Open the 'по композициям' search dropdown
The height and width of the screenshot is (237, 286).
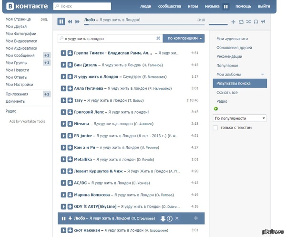184,38
